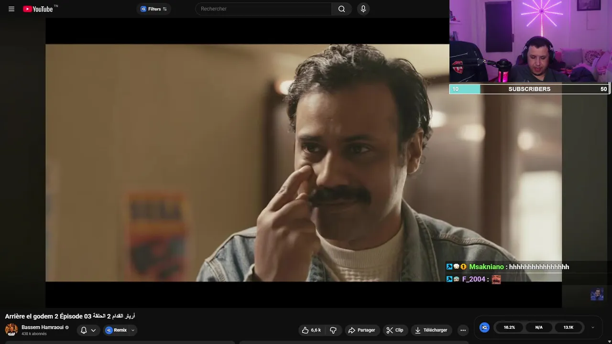The image size is (612, 344).
Task: Click the video title Arrière el godem 2
Action: [x=70, y=316]
